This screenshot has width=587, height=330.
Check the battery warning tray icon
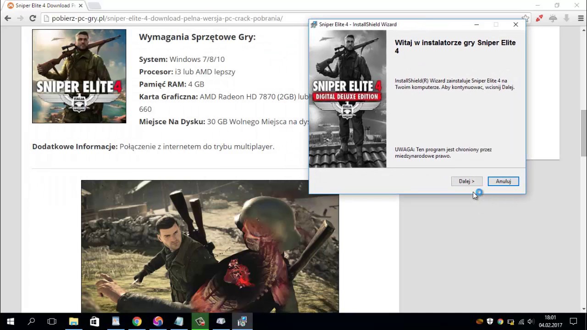pyautogui.click(x=511, y=322)
